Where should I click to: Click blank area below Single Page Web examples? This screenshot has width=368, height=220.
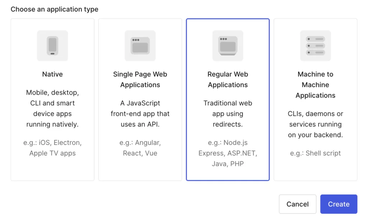pos(140,169)
